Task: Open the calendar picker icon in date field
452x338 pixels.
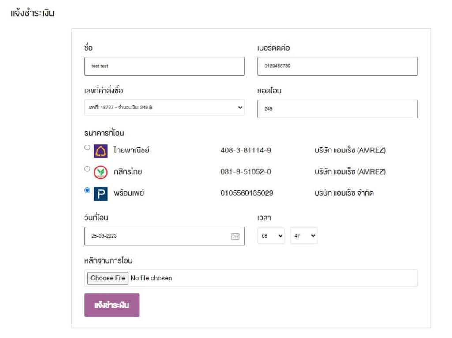Action: click(235, 236)
